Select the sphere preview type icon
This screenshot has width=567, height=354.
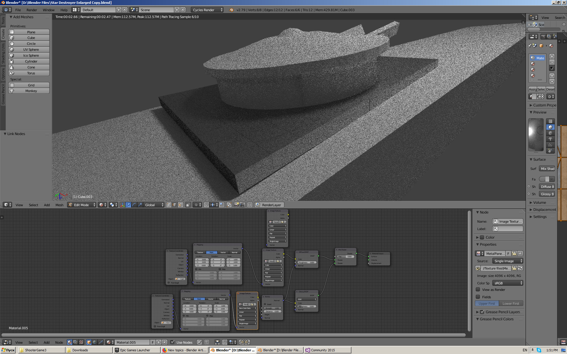tap(550, 127)
